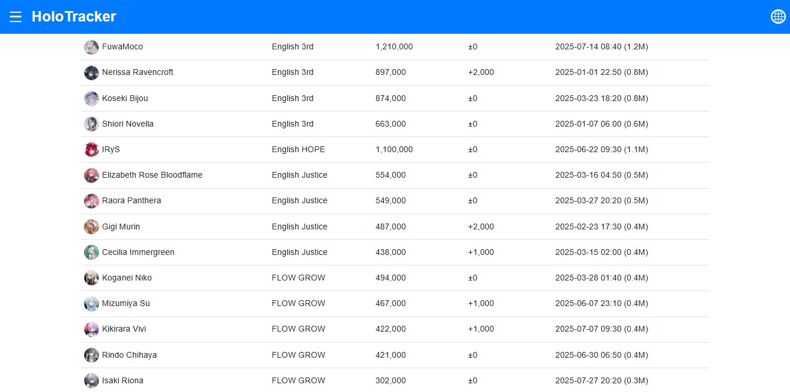Viewport: 790px width, 392px height.
Task: Click FuwaMoco's English 3rd group cell
Action: [292, 46]
